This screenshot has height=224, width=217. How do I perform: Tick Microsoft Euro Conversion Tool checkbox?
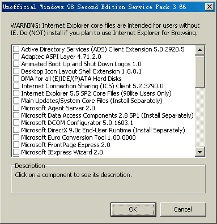[16, 137]
